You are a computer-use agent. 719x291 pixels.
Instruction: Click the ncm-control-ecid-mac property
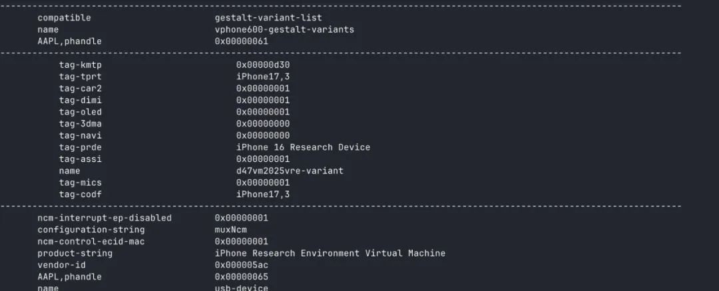coord(91,242)
